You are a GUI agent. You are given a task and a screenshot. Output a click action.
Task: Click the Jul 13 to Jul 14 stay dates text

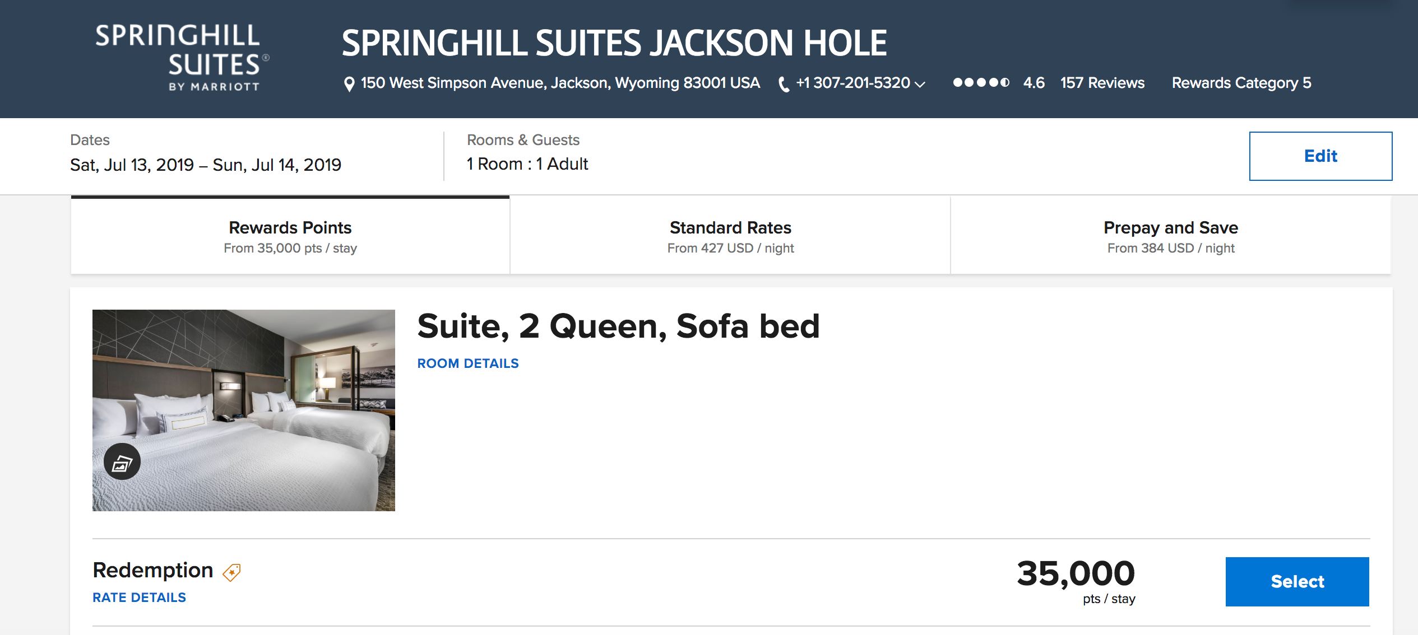[205, 165]
